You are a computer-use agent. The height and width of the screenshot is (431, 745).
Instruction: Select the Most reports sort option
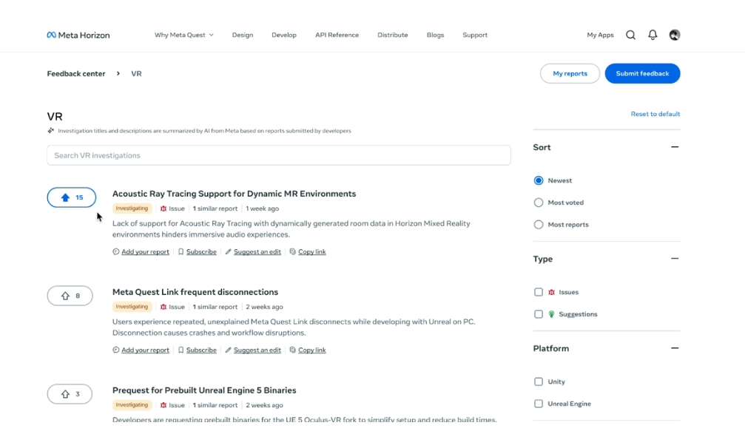[539, 225]
